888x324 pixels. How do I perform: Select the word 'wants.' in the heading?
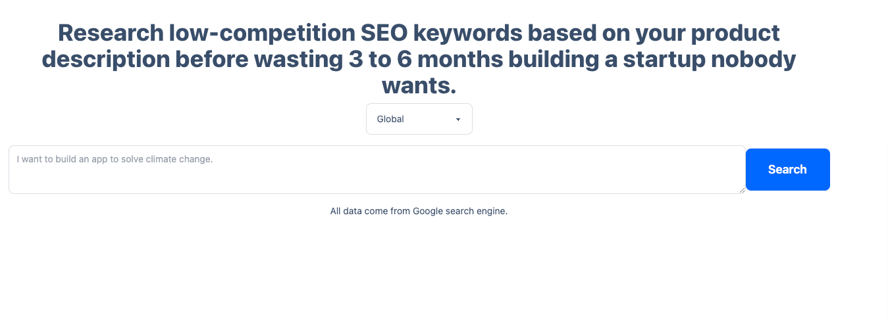(x=419, y=85)
